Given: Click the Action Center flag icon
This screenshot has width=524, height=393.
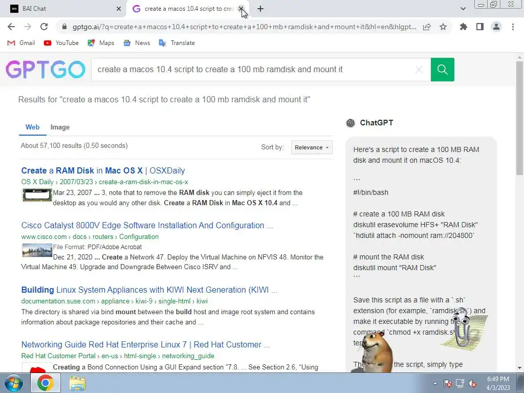Looking at the screenshot, I should pos(448,383).
